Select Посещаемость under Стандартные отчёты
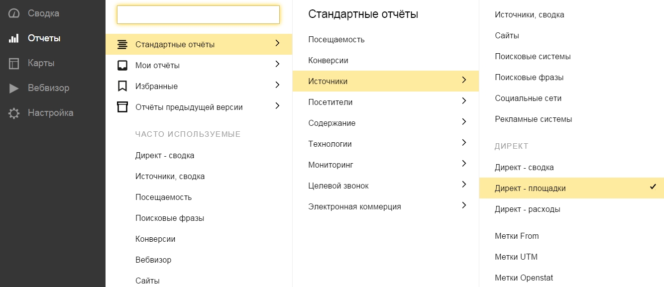 (336, 39)
